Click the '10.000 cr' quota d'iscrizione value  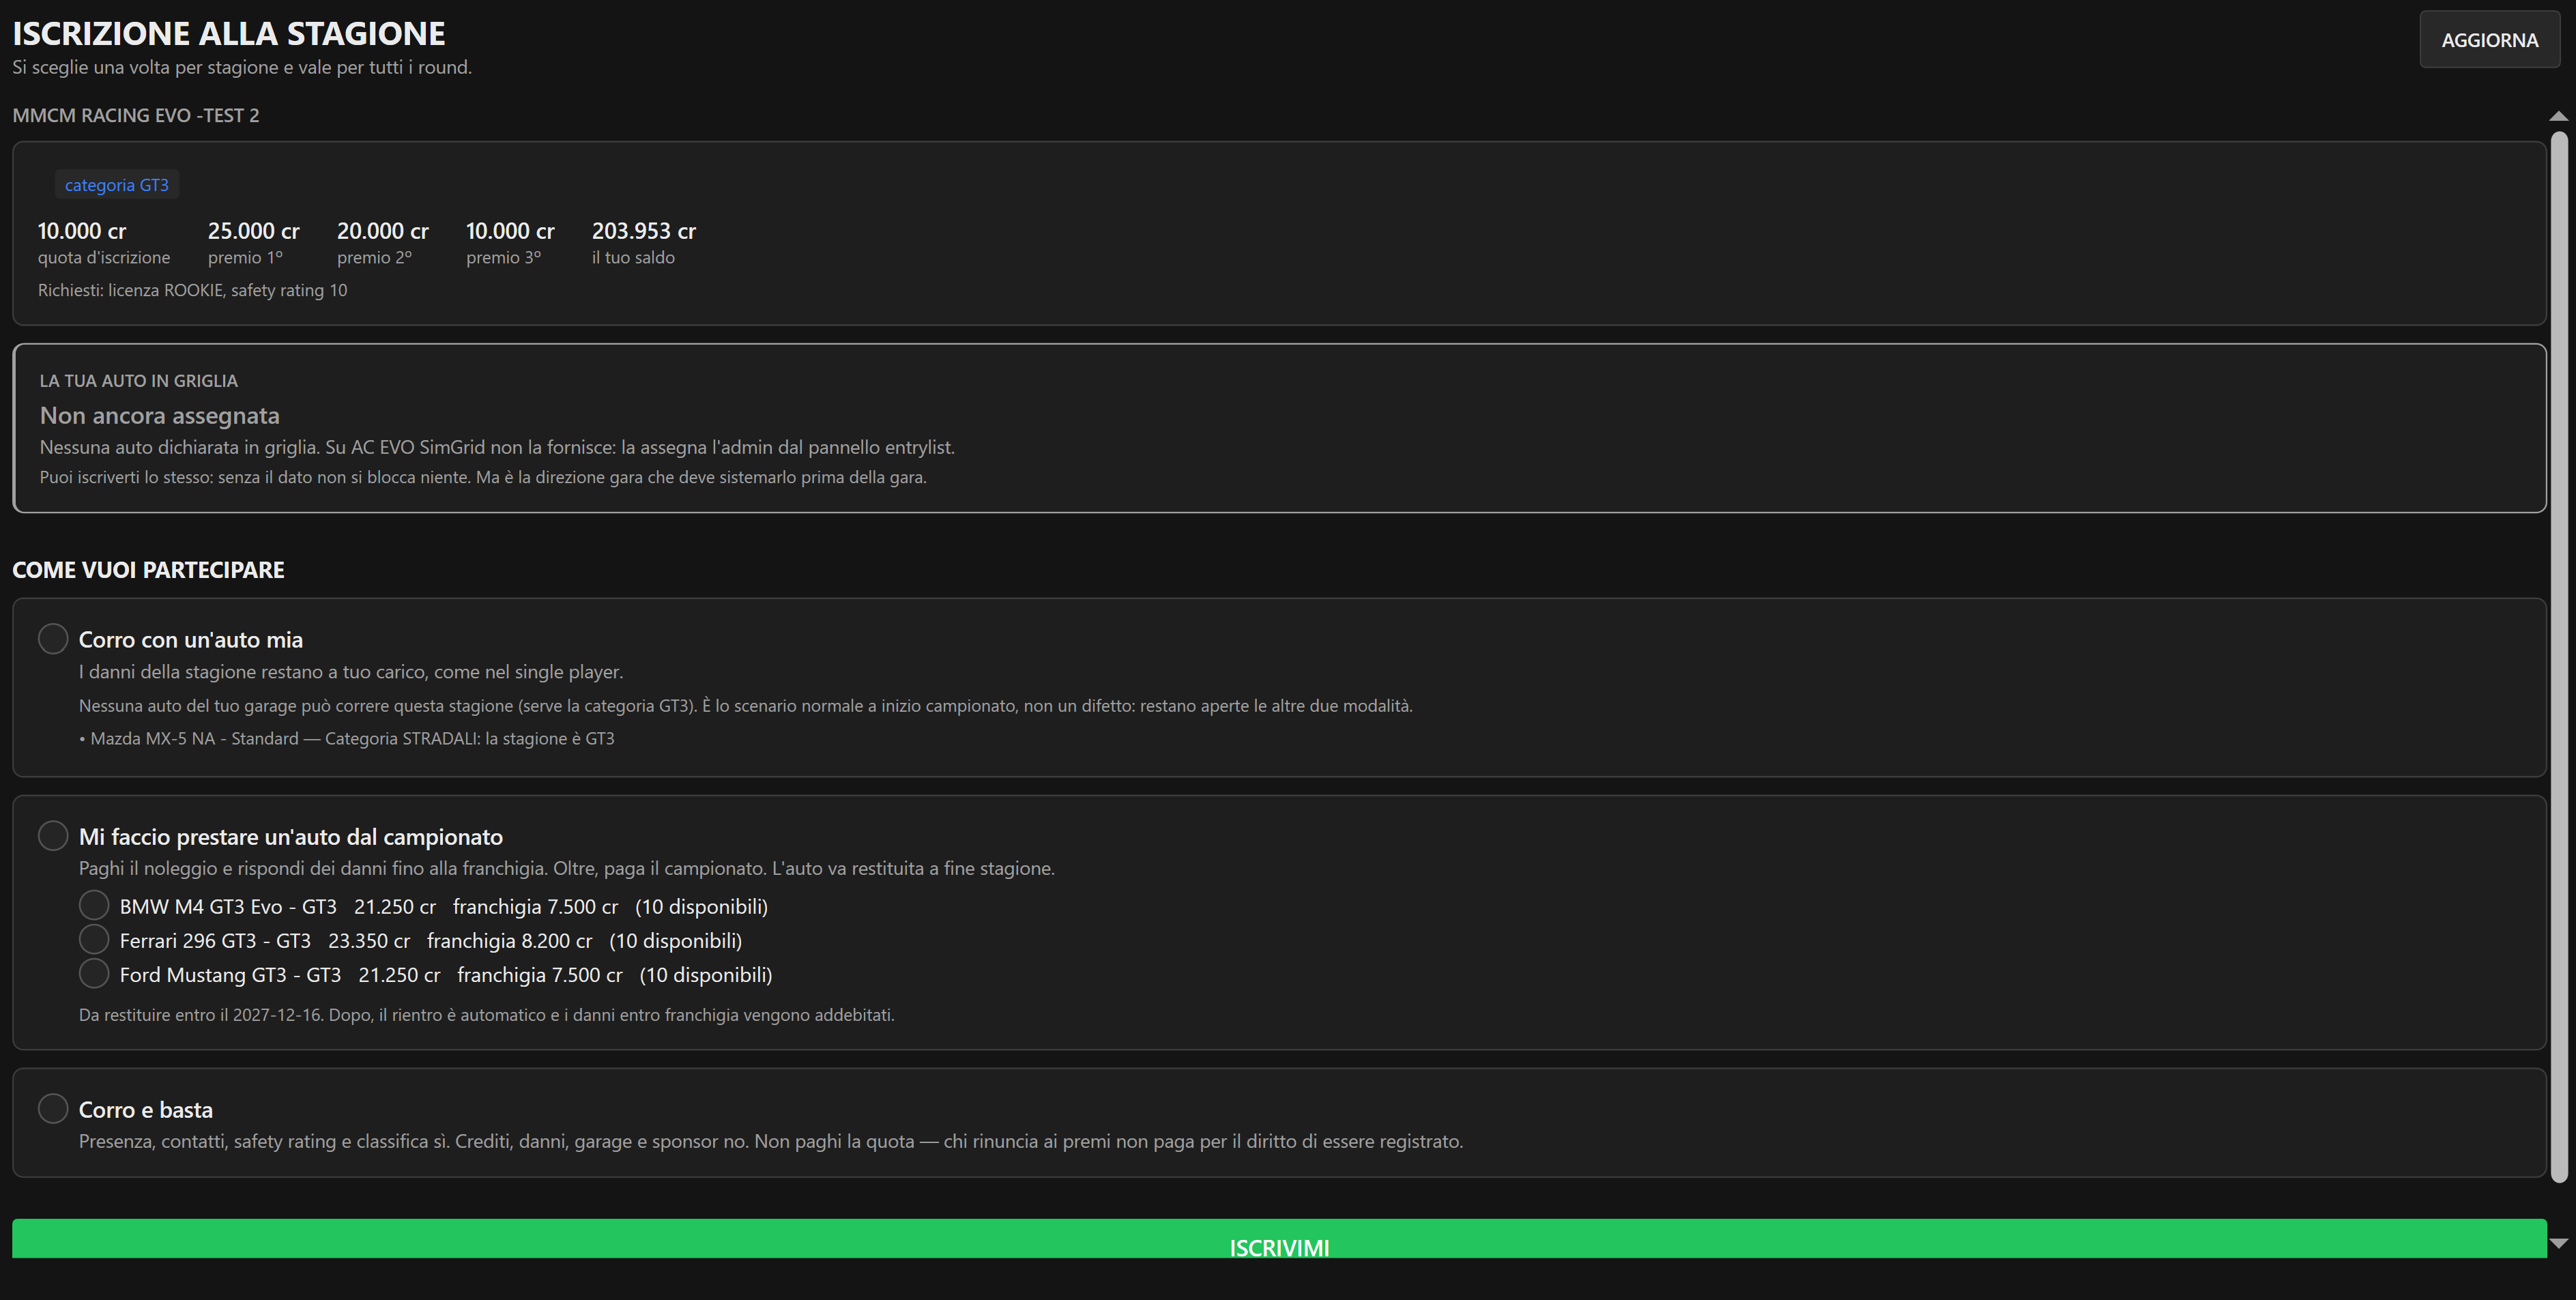click(x=82, y=231)
